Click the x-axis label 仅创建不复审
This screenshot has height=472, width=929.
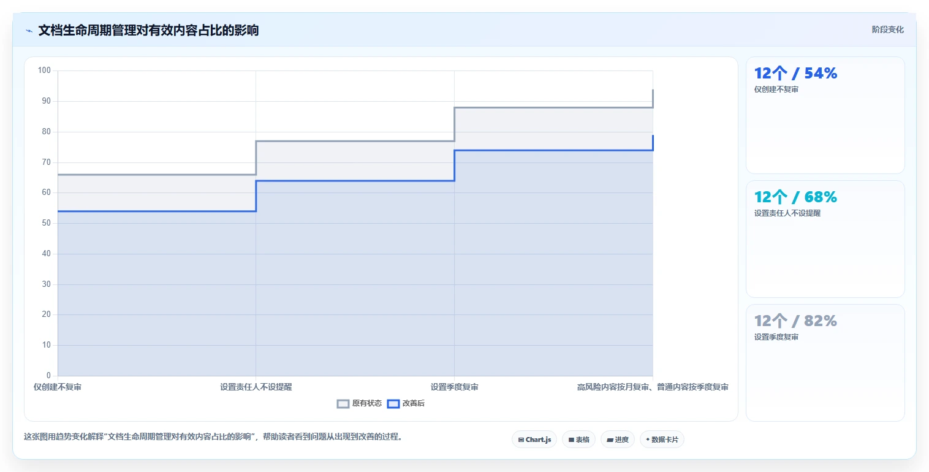(58, 387)
